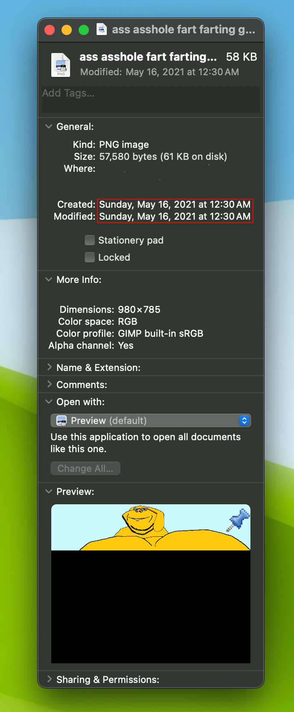Minimize the window using the yellow button
The width and height of the screenshot is (294, 712).
pyautogui.click(x=67, y=30)
